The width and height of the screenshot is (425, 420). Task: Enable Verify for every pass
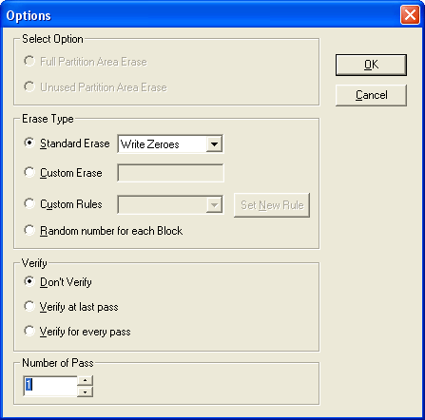point(29,331)
